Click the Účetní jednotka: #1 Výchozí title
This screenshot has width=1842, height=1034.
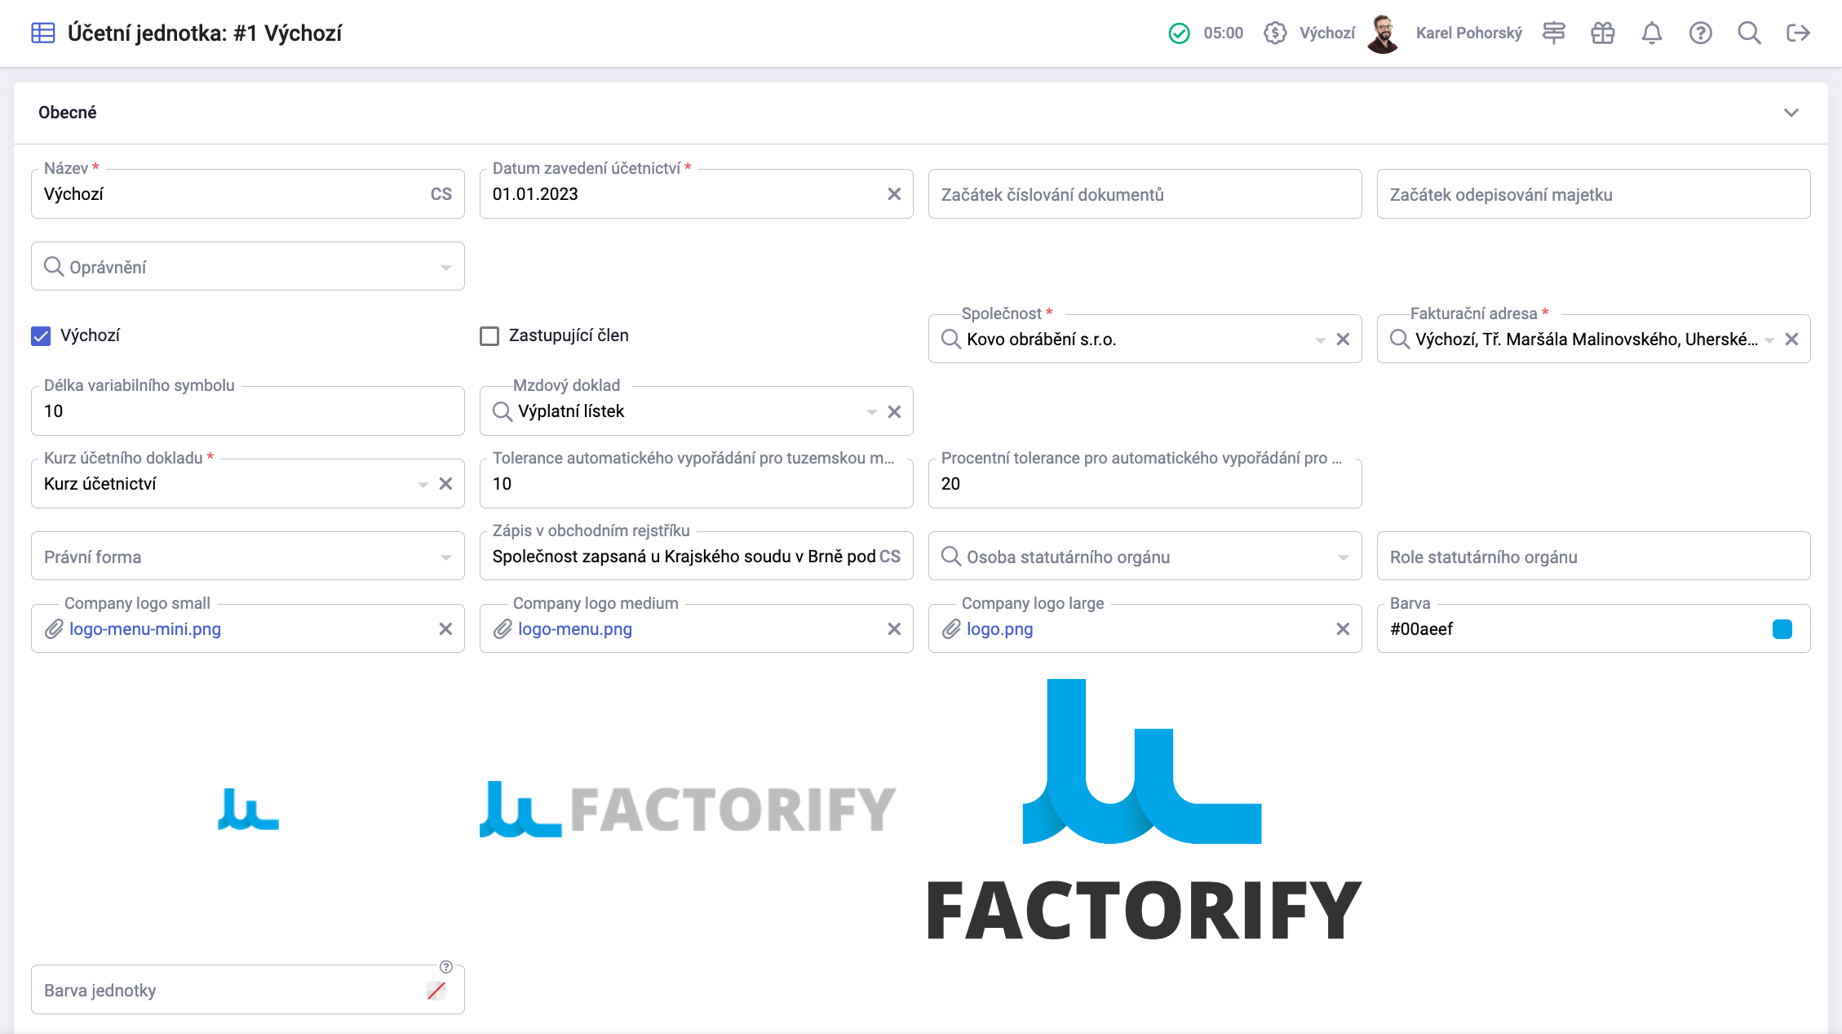pos(205,33)
